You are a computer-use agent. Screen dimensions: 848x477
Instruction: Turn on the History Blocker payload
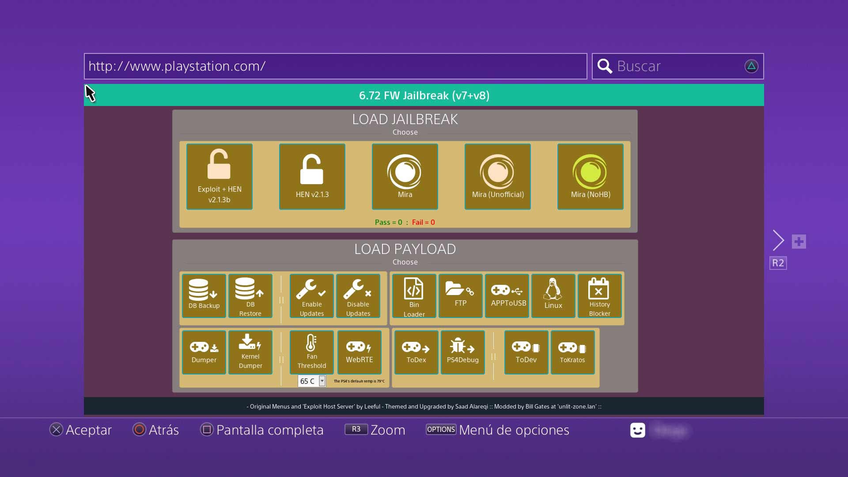coord(599,295)
